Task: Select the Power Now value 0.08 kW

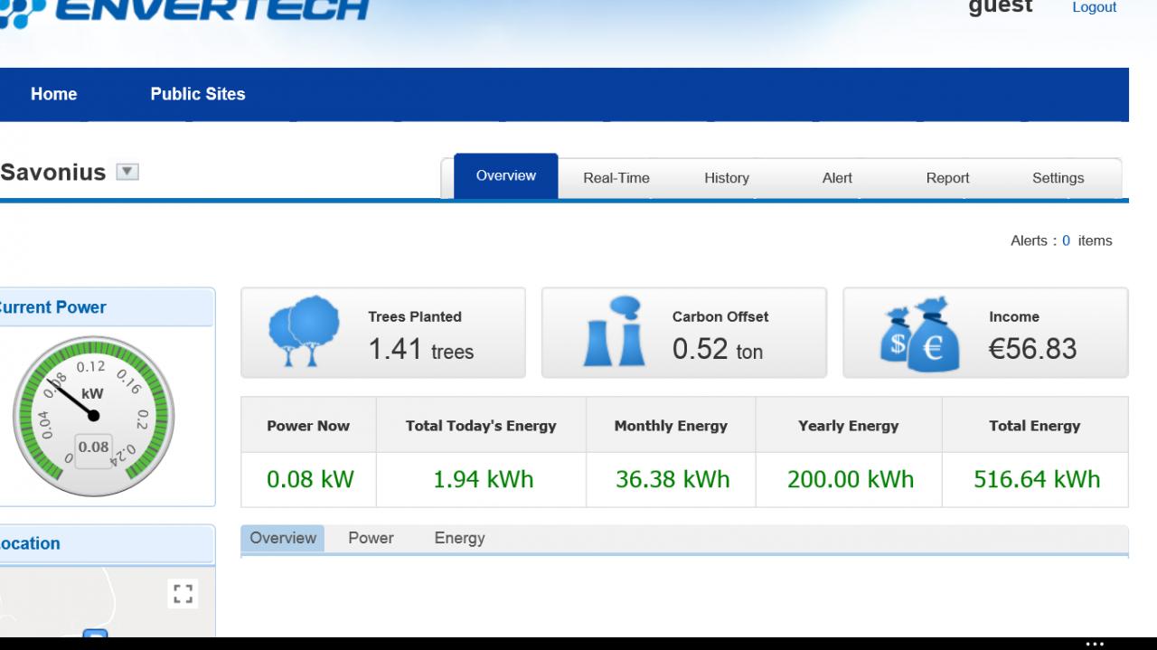Action: [310, 479]
